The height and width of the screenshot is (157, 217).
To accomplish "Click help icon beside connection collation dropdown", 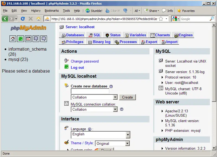I will pos(122,109).
